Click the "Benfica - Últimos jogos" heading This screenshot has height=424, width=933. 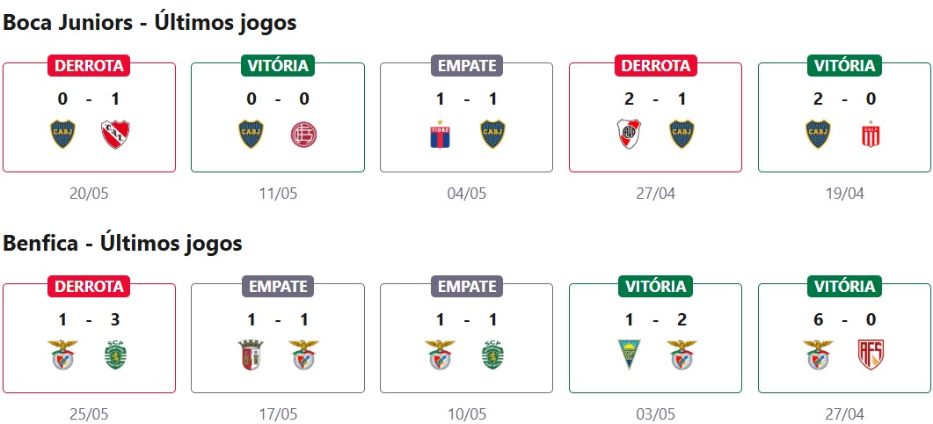[x=122, y=244]
